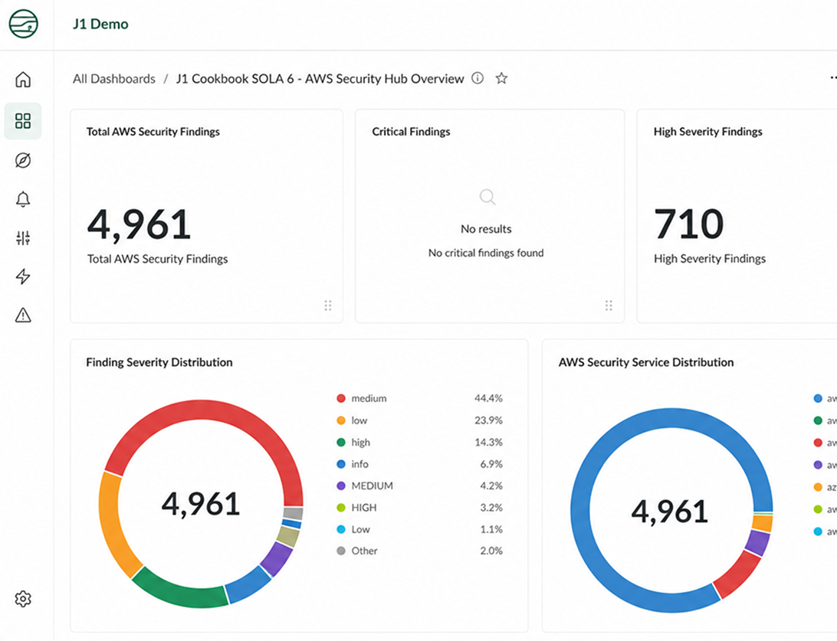Viewport: 837px width, 641px height.
Task: Click orange low legend swatch
Action: point(341,420)
